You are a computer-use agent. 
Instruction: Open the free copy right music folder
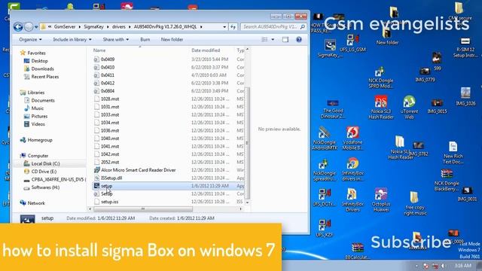[x=415, y=203]
